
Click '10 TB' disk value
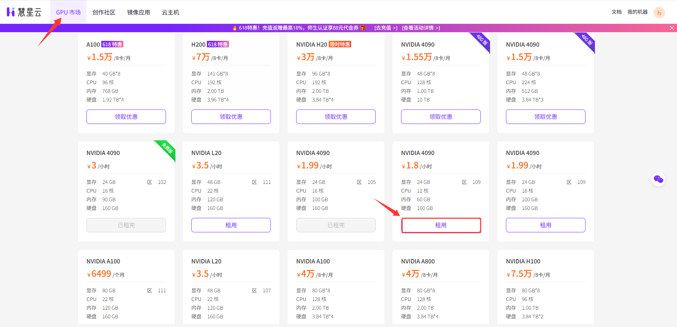pyautogui.click(x=423, y=100)
